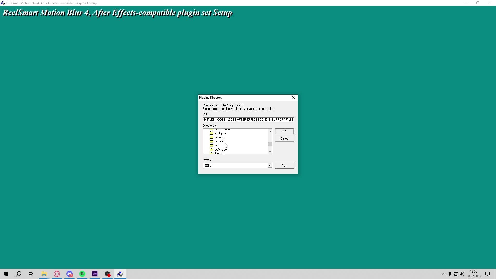The width and height of the screenshot is (496, 279).
Task: Open File Explorer from the taskbar
Action: (44, 274)
